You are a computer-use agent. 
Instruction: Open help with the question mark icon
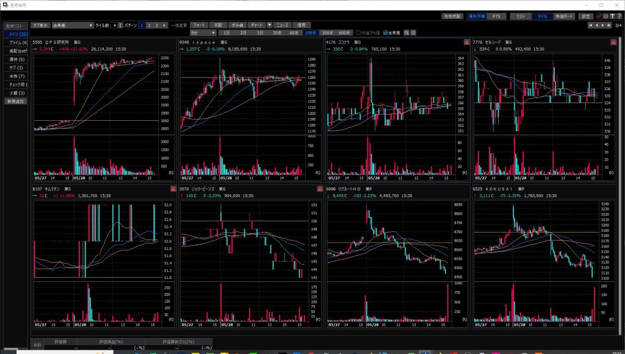pos(619,16)
